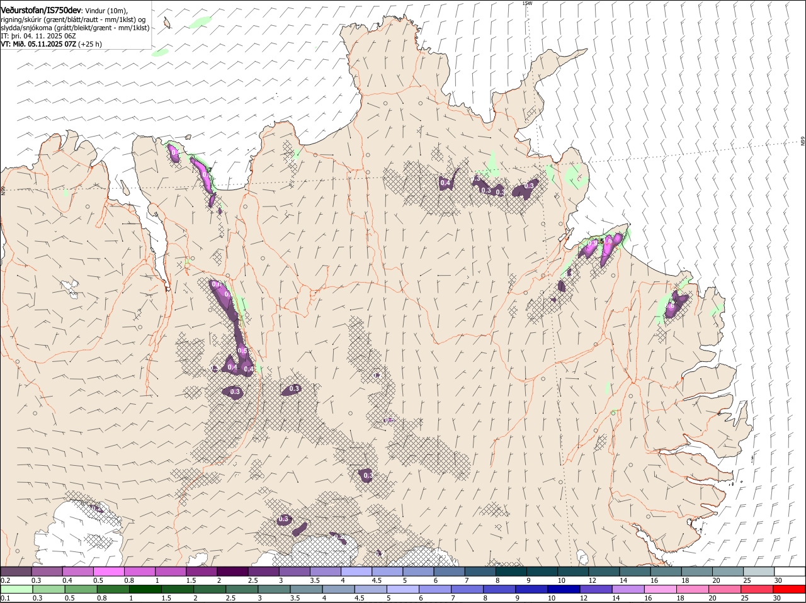Click the 'Veðurstofan/IS750dev' title text
Image resolution: width=806 pixels, height=603 pixels.
(41, 11)
